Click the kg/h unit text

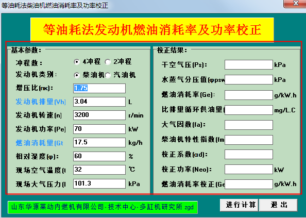(x=135, y=143)
